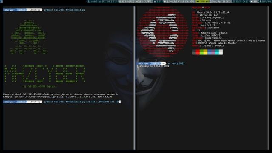
Task: Click the left terminal's vertical scrollbar
Action: 134,78
